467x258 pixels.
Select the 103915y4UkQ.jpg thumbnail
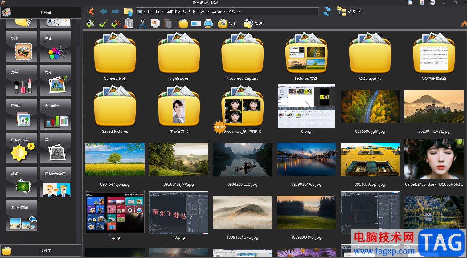(242, 212)
